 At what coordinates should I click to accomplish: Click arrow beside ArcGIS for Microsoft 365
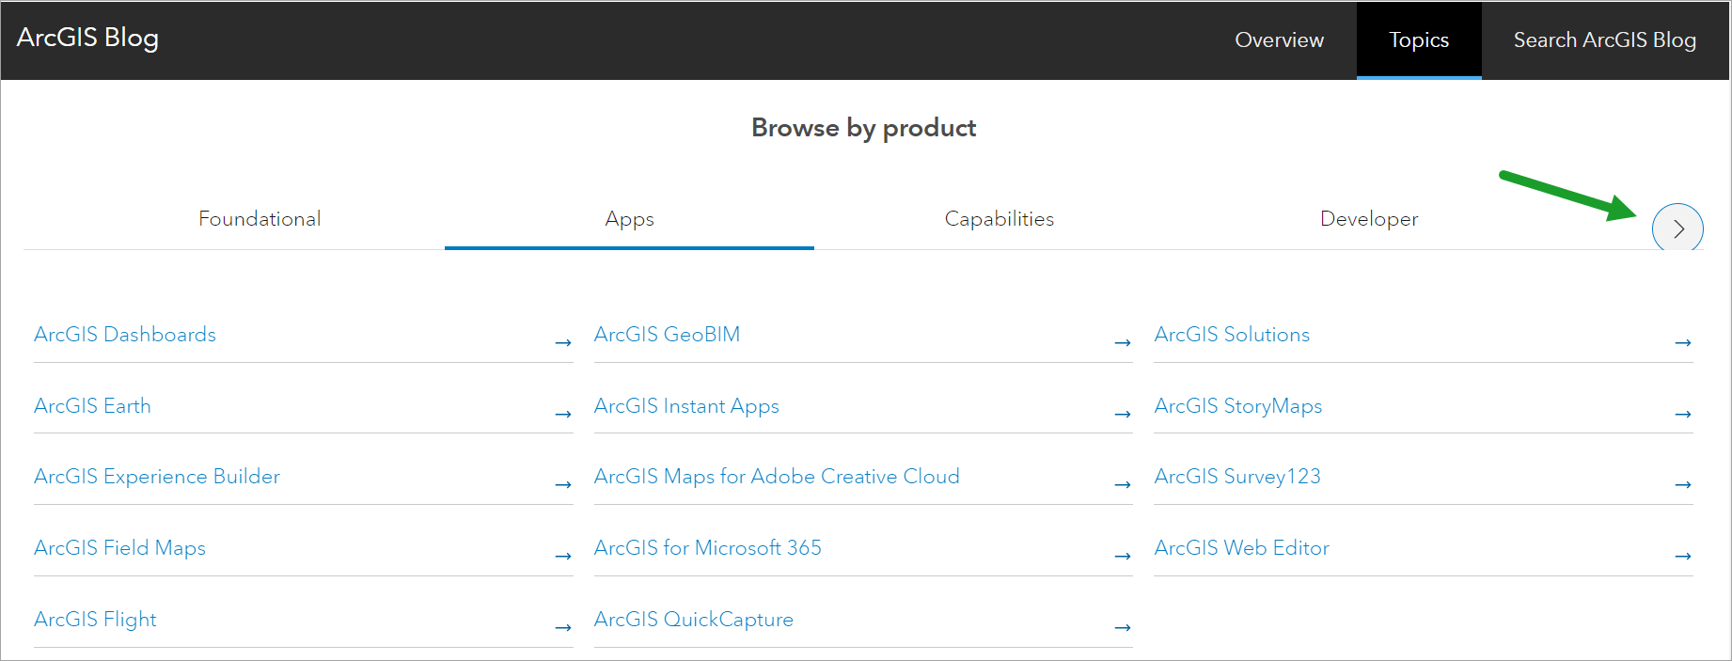1123,557
